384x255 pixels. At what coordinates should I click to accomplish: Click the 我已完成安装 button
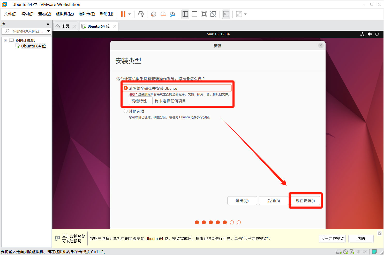coord(332,238)
